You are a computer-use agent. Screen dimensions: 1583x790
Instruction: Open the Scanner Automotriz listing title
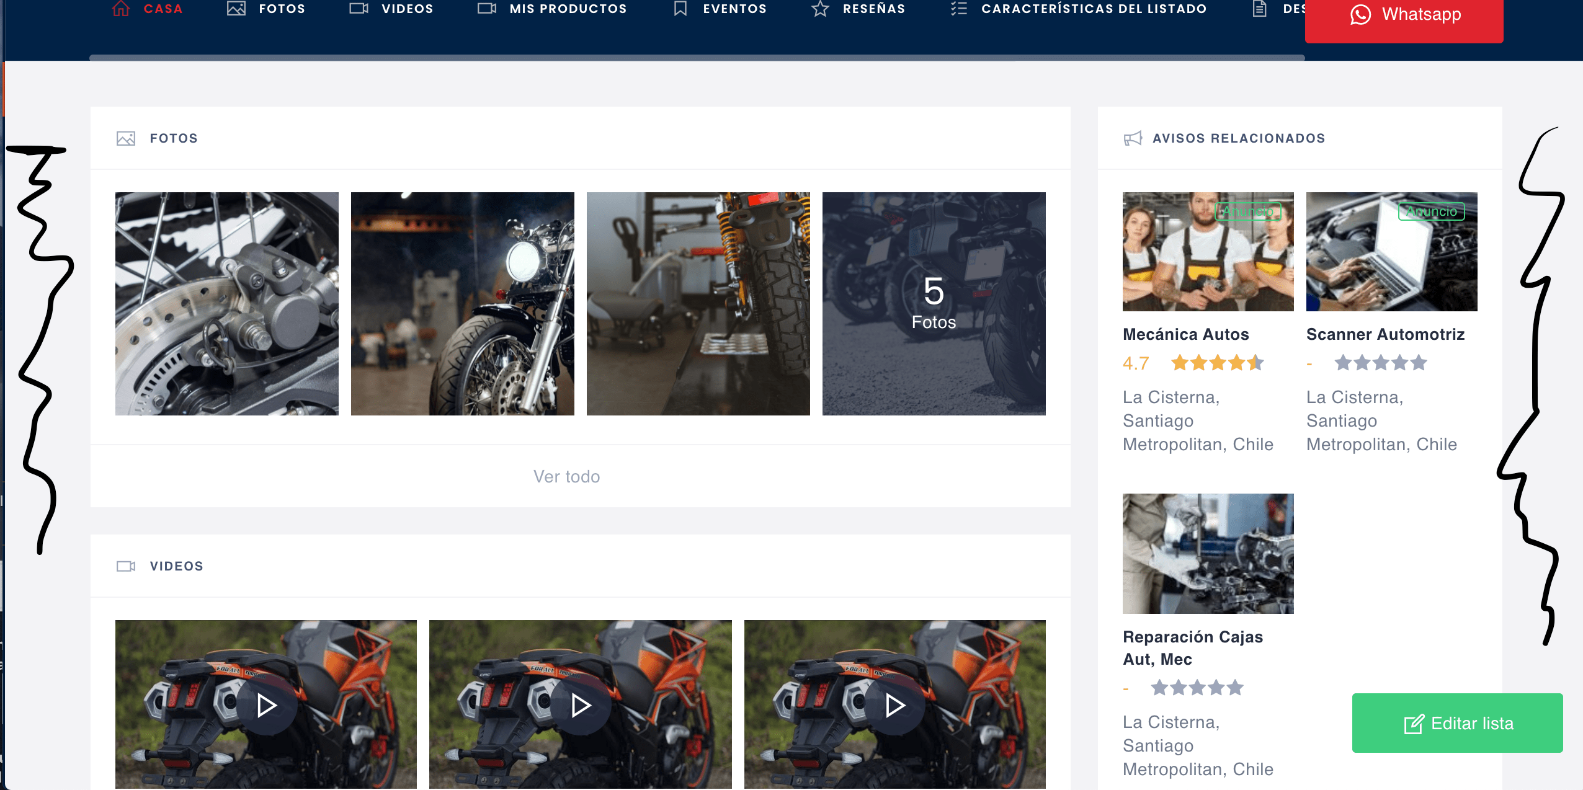point(1385,334)
